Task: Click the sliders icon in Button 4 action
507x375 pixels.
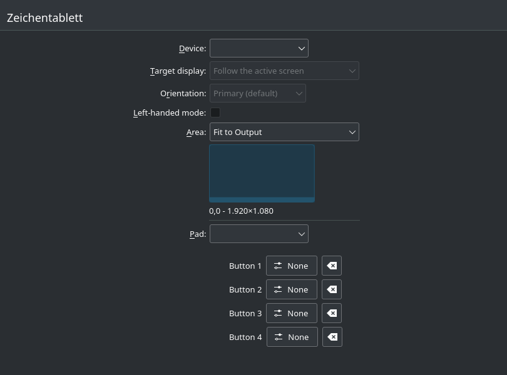Action: [x=279, y=337]
